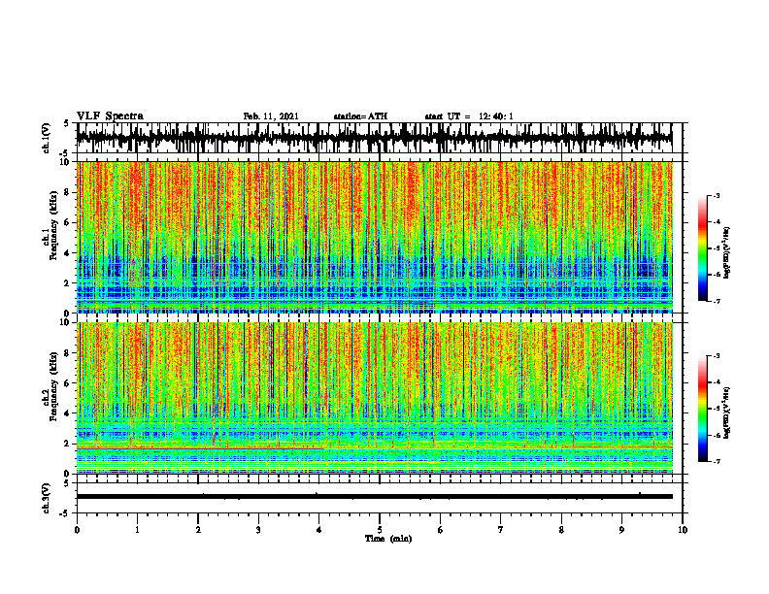Click the time axis tick label "8"

pyautogui.click(x=561, y=530)
